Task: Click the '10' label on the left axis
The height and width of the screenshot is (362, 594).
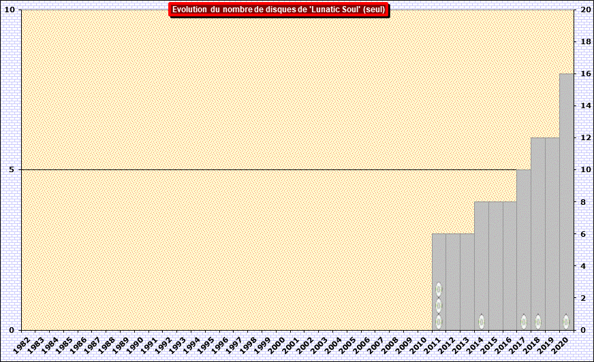Action: coord(10,10)
